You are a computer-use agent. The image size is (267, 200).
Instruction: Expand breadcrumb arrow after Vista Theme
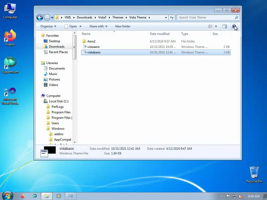click(149, 17)
